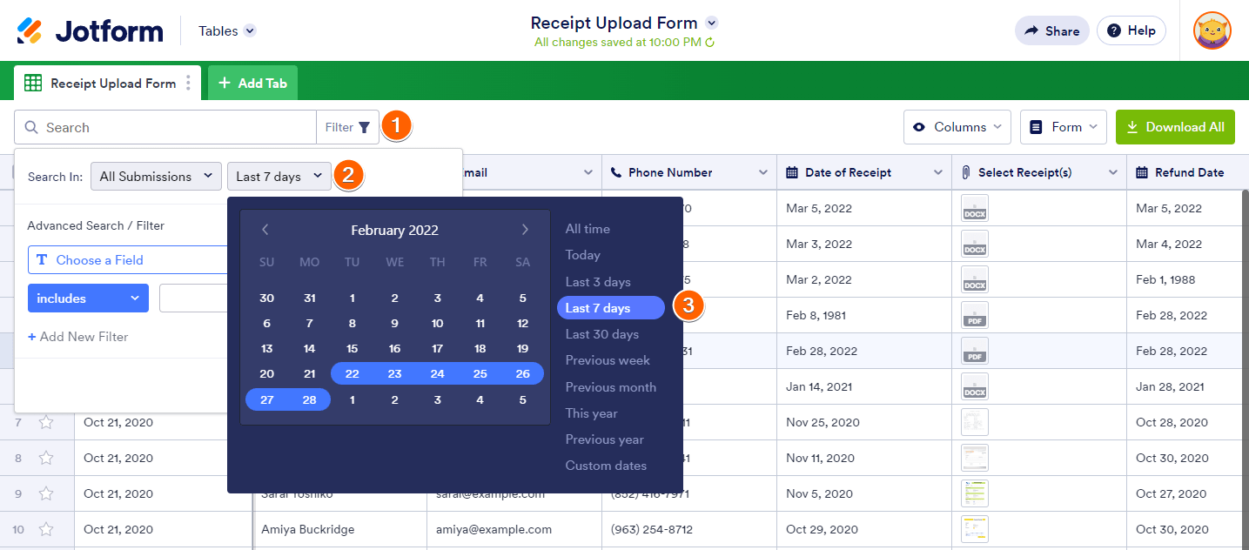The height and width of the screenshot is (550, 1249).
Task: Open the PDF file from Feb 28, 2022 receipt
Action: coord(975,351)
